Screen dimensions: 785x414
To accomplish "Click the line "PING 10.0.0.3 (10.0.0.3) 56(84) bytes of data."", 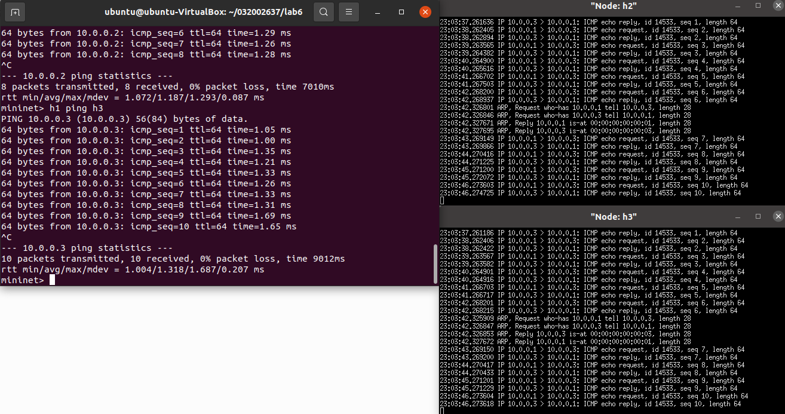I will (x=124, y=119).
